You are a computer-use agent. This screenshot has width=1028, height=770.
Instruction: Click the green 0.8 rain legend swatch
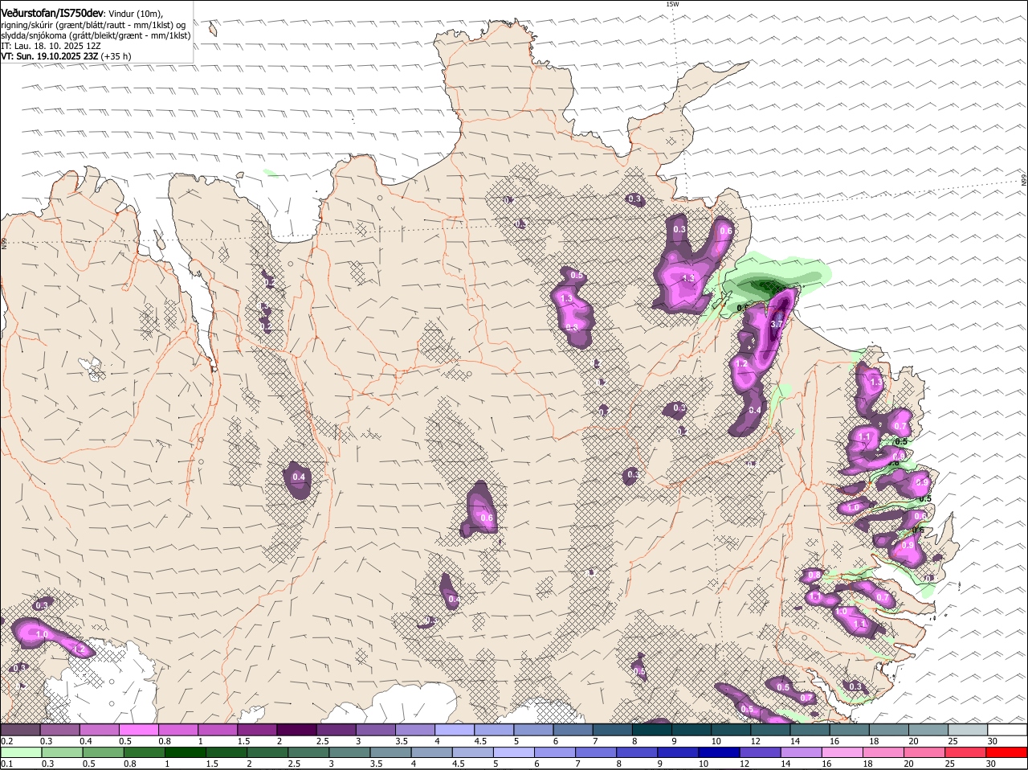144,753
